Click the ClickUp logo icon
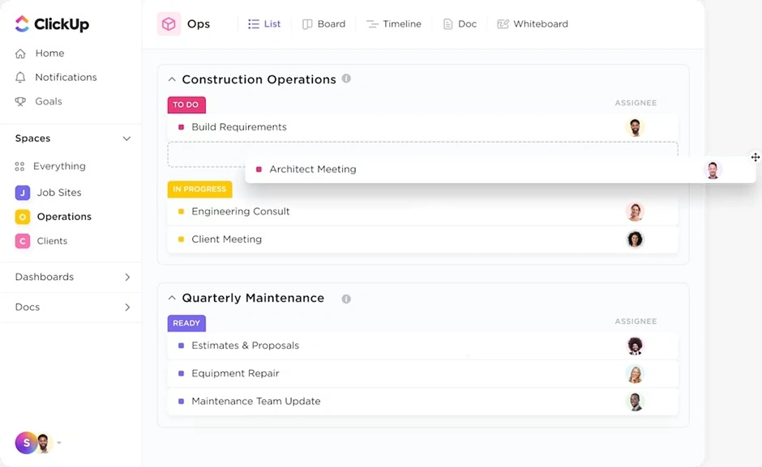The height and width of the screenshot is (467, 762). pos(22,24)
